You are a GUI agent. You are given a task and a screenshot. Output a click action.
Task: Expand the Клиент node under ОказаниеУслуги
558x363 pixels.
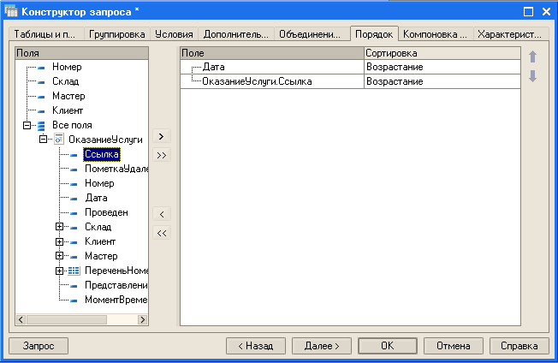[59, 241]
